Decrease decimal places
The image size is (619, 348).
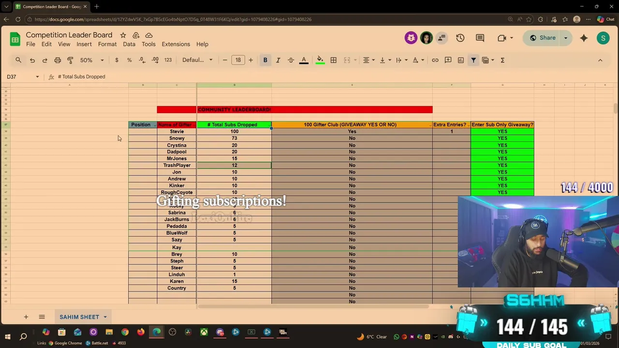point(142,60)
